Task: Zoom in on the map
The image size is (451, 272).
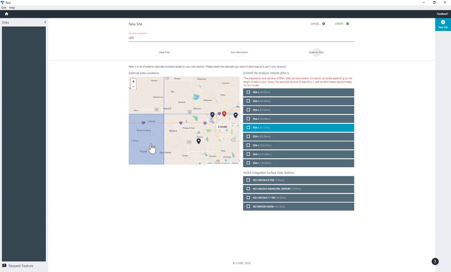Action: 133,81
